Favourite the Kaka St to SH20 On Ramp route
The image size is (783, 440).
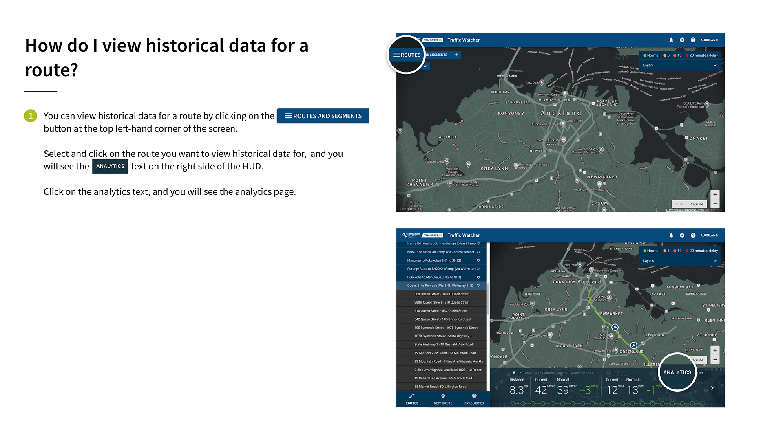pos(478,252)
